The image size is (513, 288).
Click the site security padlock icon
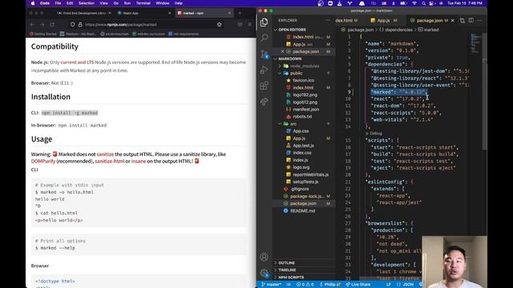(80, 25)
